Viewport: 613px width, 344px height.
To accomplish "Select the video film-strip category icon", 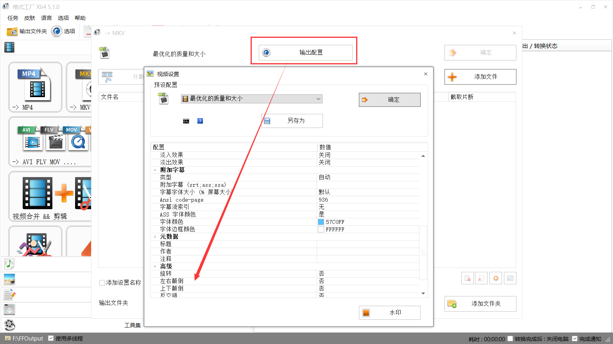I will pyautogui.click(x=9, y=47).
